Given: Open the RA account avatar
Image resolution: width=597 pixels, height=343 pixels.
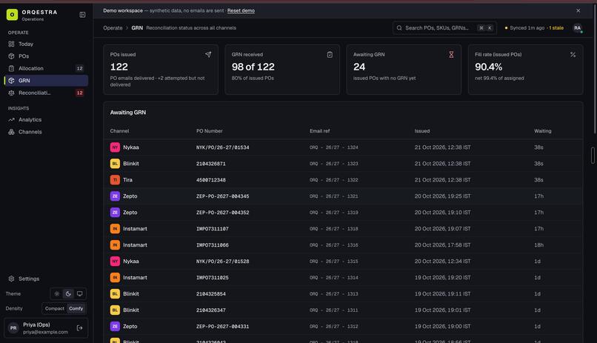Looking at the screenshot, I should click(x=578, y=28).
